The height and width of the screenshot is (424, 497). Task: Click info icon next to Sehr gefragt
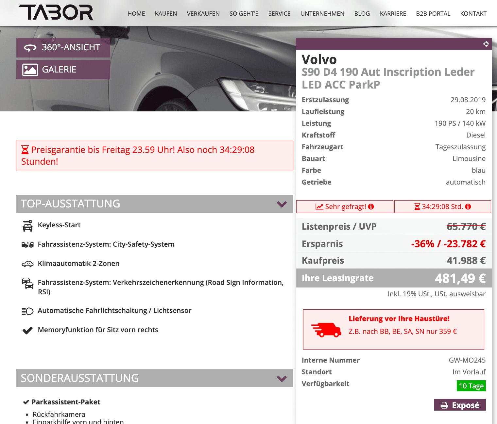(371, 206)
